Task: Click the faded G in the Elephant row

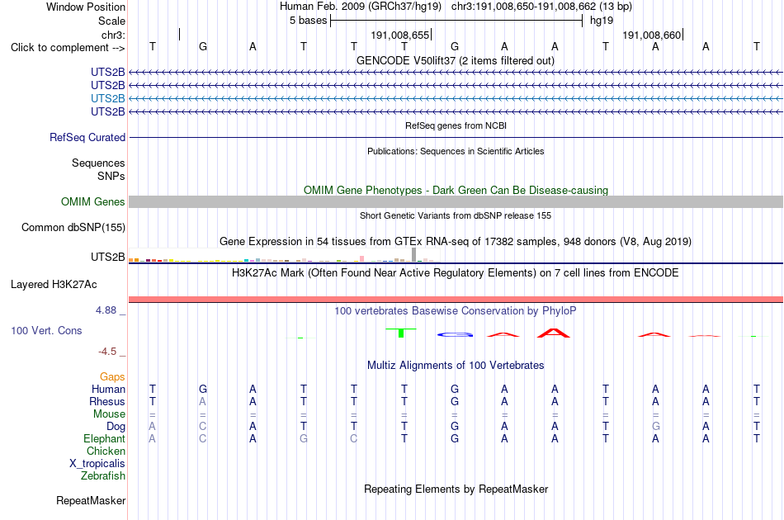Action: tap(304, 438)
